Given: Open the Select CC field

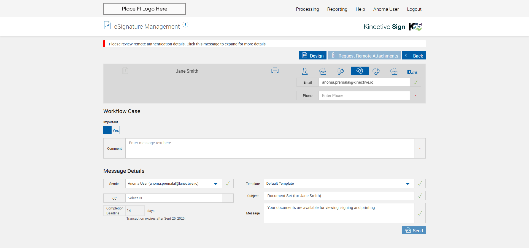Looking at the screenshot, I should click(174, 198).
